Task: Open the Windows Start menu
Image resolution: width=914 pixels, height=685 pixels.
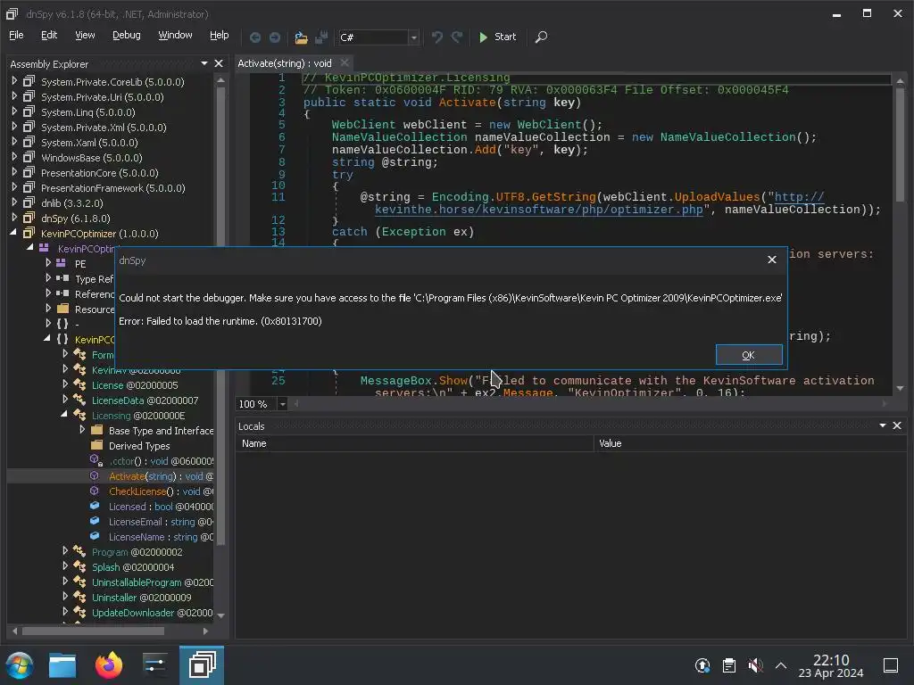Action: pyautogui.click(x=20, y=665)
